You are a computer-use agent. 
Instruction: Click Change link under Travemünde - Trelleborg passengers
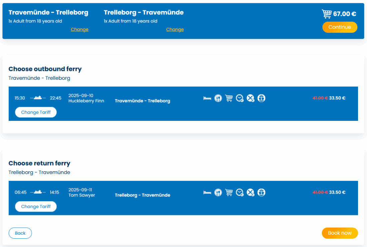tap(79, 29)
